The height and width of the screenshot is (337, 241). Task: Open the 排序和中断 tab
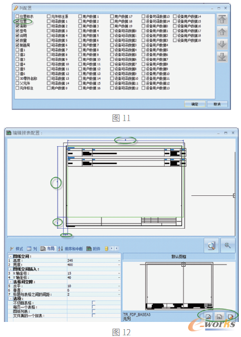coord(70,249)
